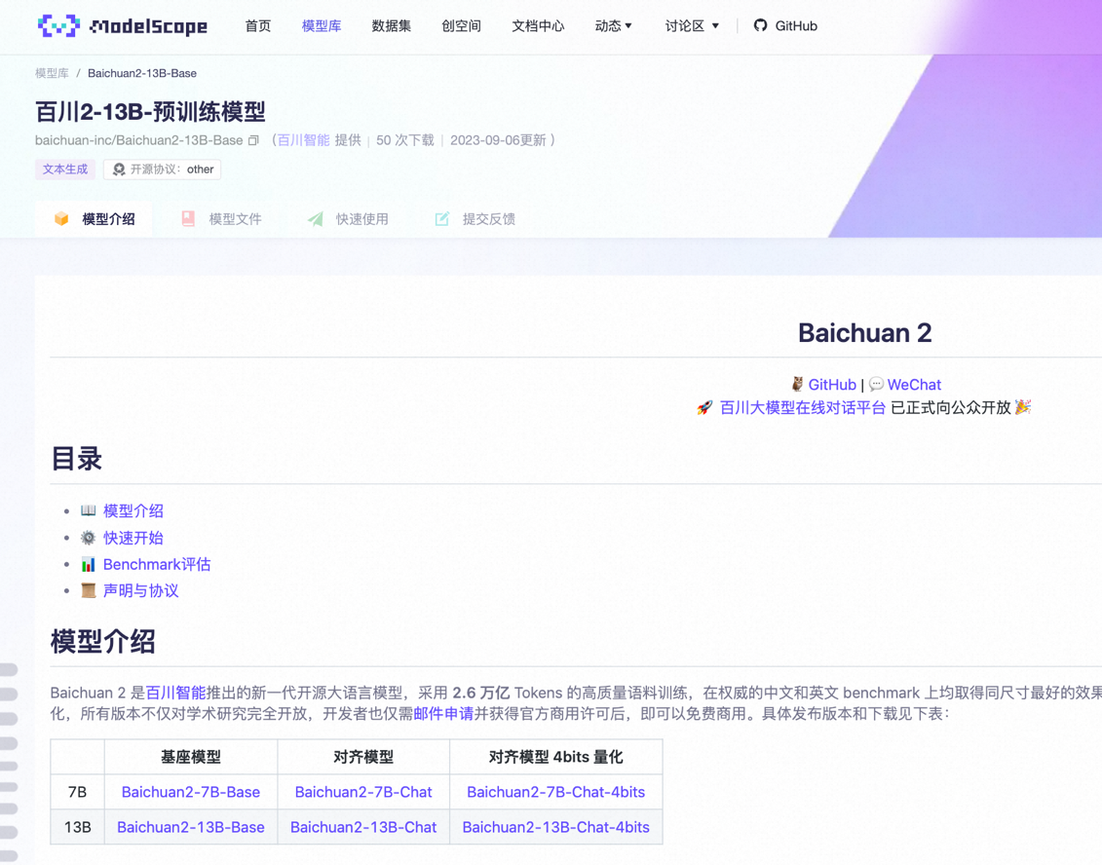
Task: Click the ModelScope logo
Action: pyautogui.click(x=123, y=26)
